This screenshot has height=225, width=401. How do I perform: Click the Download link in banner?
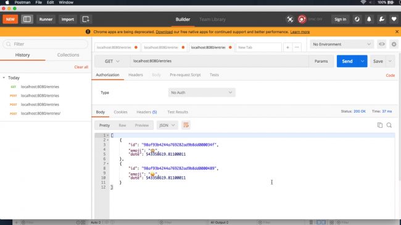click(164, 32)
